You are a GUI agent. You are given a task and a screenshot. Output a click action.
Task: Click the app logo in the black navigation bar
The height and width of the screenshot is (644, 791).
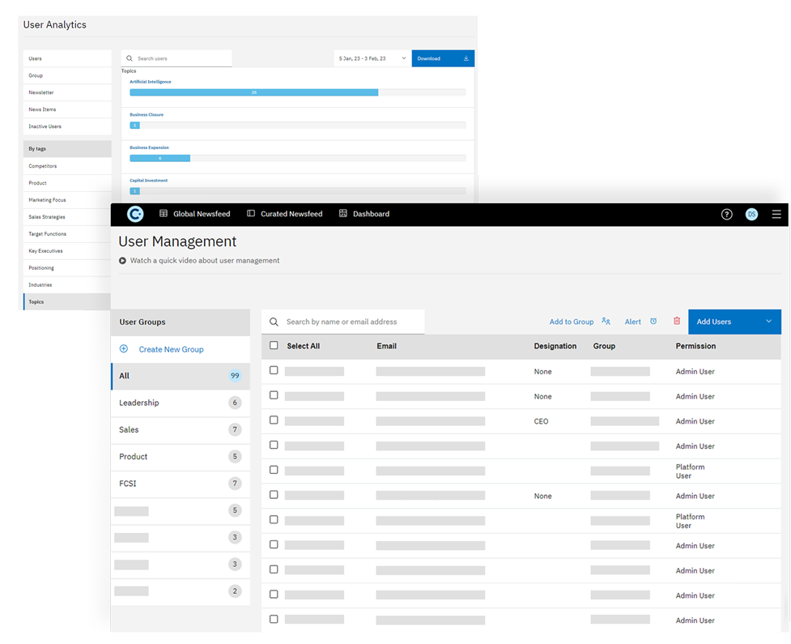click(135, 215)
